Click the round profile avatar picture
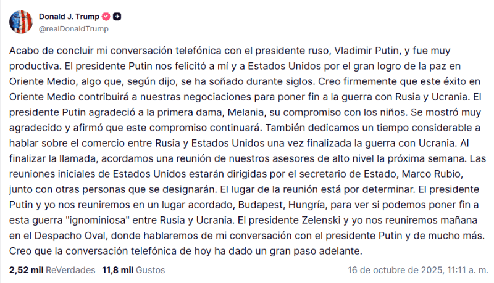Viewport: 494px width, 283px height. [21, 22]
